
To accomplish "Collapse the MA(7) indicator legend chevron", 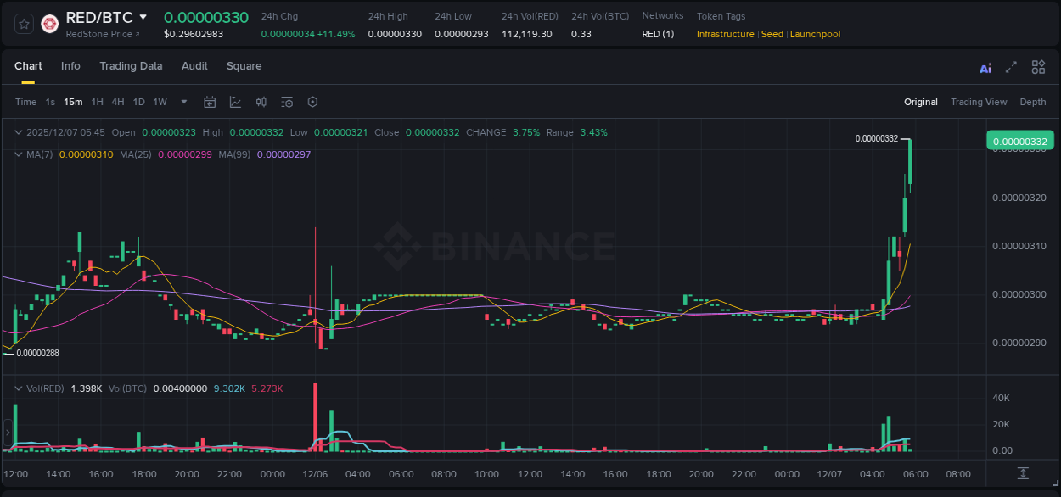I will [19, 154].
